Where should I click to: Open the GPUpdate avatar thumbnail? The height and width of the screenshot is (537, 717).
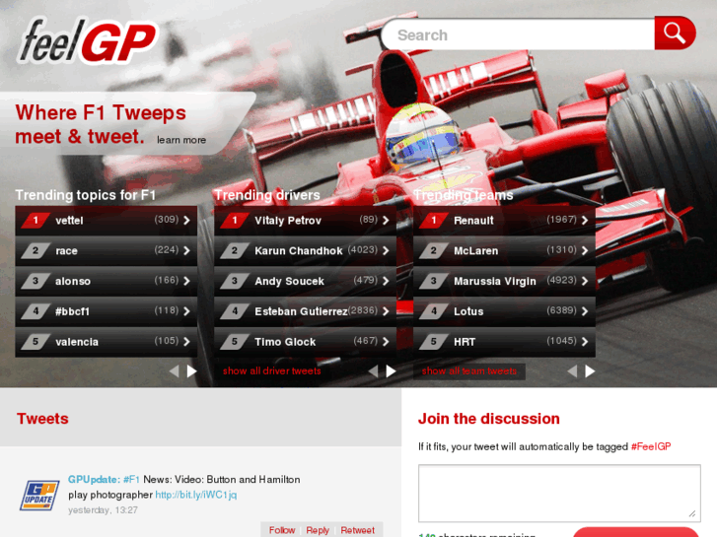39,495
